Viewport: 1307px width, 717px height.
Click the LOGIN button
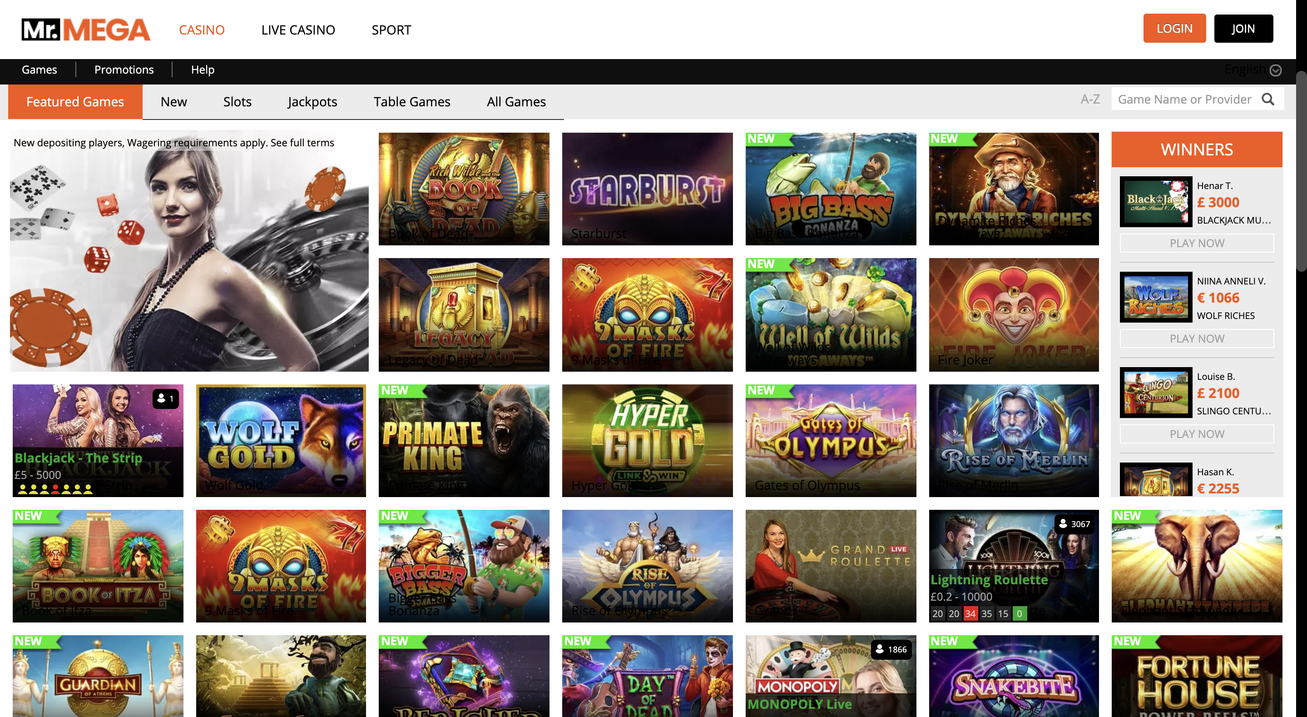[x=1174, y=29]
